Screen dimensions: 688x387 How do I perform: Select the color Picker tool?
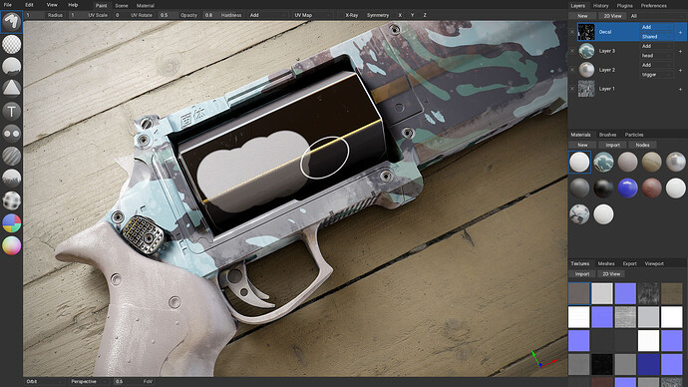(11, 245)
